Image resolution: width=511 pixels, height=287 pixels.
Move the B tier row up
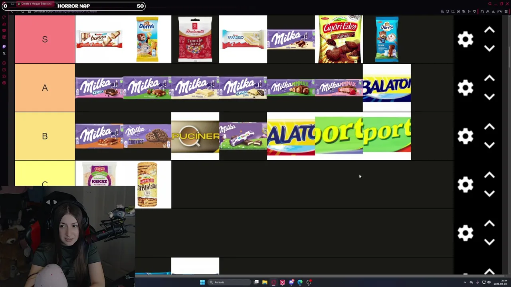pyautogui.click(x=489, y=127)
